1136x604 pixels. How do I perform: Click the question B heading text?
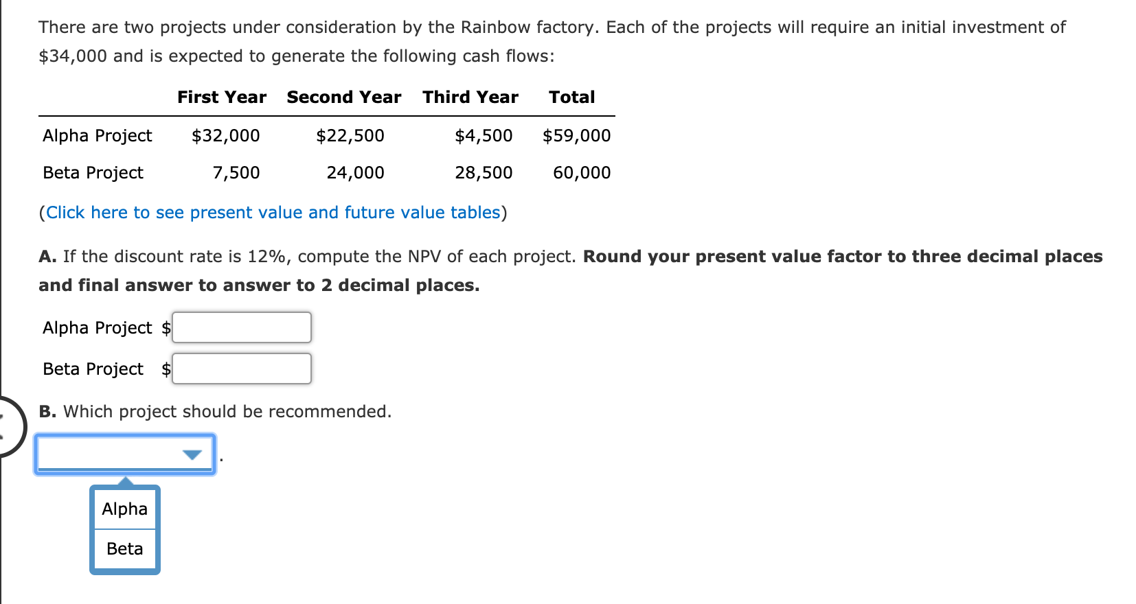pos(215,411)
